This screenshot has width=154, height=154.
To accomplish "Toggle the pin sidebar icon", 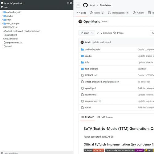I will coord(71,3).
